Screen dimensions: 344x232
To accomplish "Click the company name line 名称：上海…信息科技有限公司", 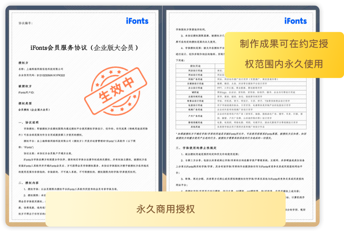I will [x=41, y=69].
